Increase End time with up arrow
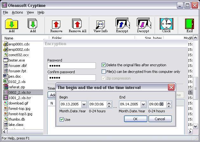 pos(169,103)
